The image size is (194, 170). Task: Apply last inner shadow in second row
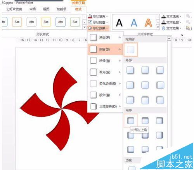pyautogui.click(x=159, y=135)
